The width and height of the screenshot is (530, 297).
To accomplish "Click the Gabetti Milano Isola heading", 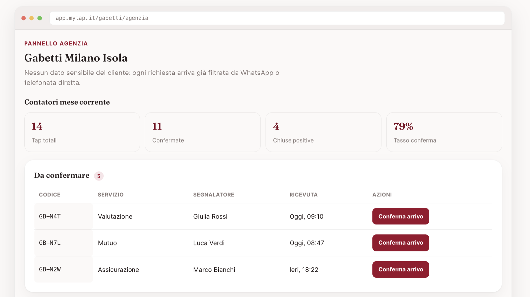I will pyautogui.click(x=76, y=58).
